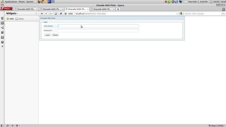The height and width of the screenshot is (127, 226).
Task: Close the Widgets panel
Action: coord(36,13)
